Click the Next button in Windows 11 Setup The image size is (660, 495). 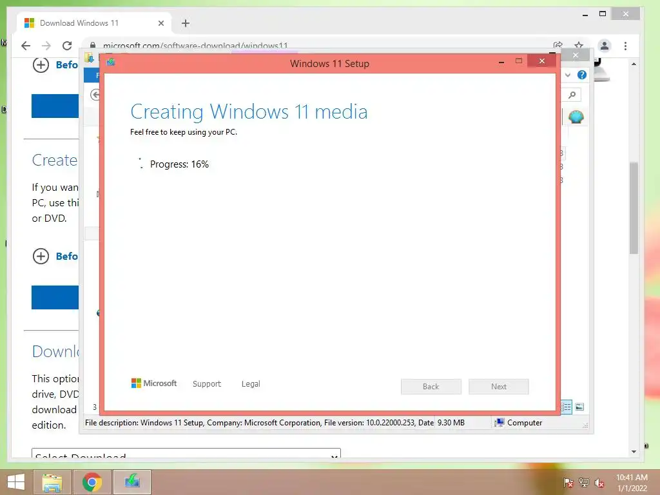click(499, 387)
